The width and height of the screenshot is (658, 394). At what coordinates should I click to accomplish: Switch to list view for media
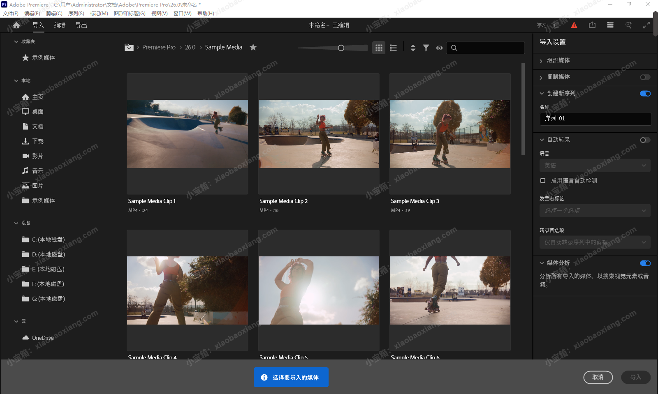393,48
